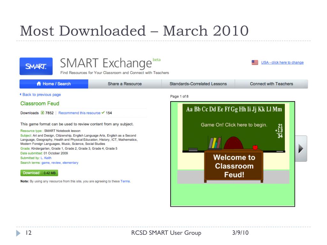Click 'Game On! Click here to begin.' text

(x=234, y=125)
